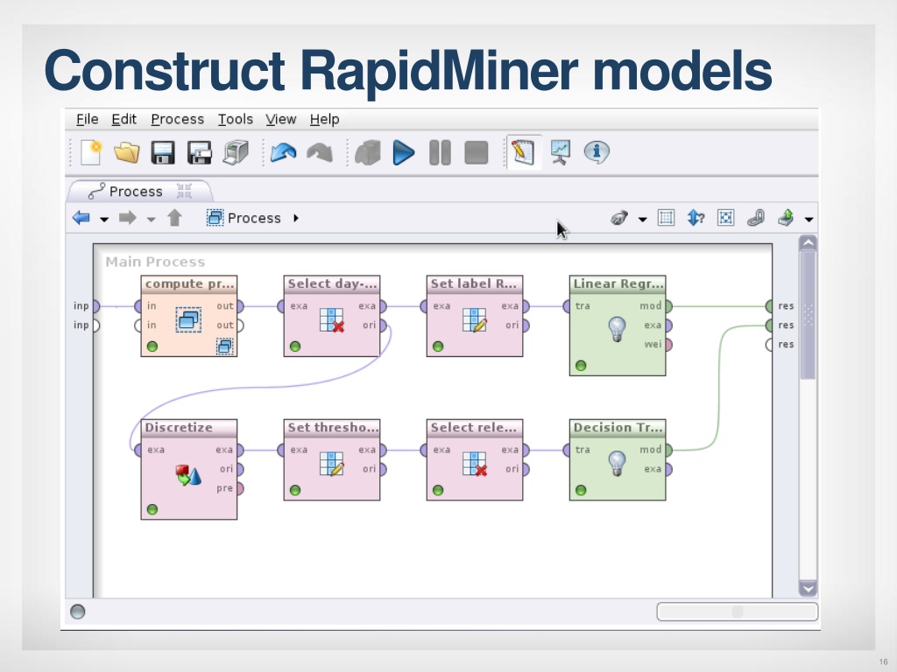Image resolution: width=897 pixels, height=672 pixels.
Task: Click the progress bar at bottom right
Action: [x=738, y=612]
